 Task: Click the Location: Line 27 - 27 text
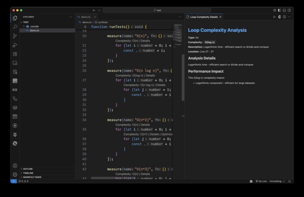point(201,52)
